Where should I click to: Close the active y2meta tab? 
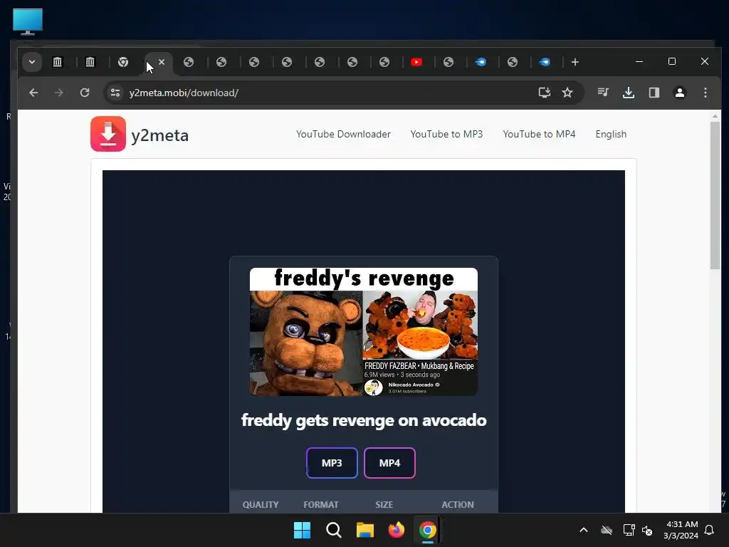162,61
